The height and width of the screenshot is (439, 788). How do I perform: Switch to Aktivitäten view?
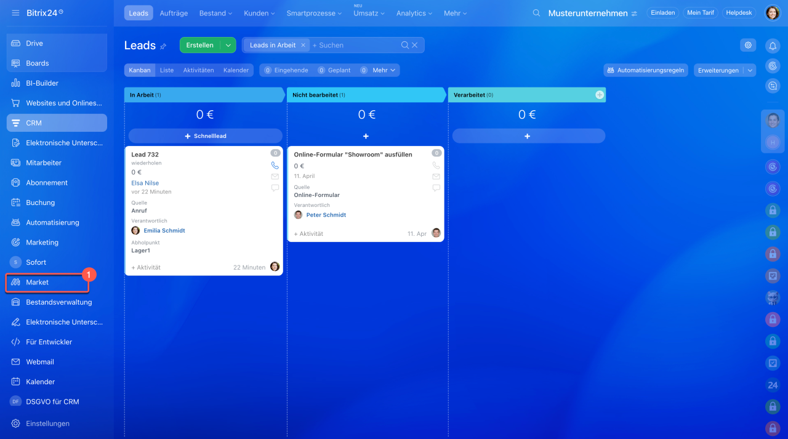tap(198, 70)
